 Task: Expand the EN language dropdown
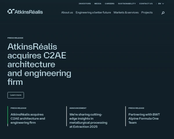(161, 4)
